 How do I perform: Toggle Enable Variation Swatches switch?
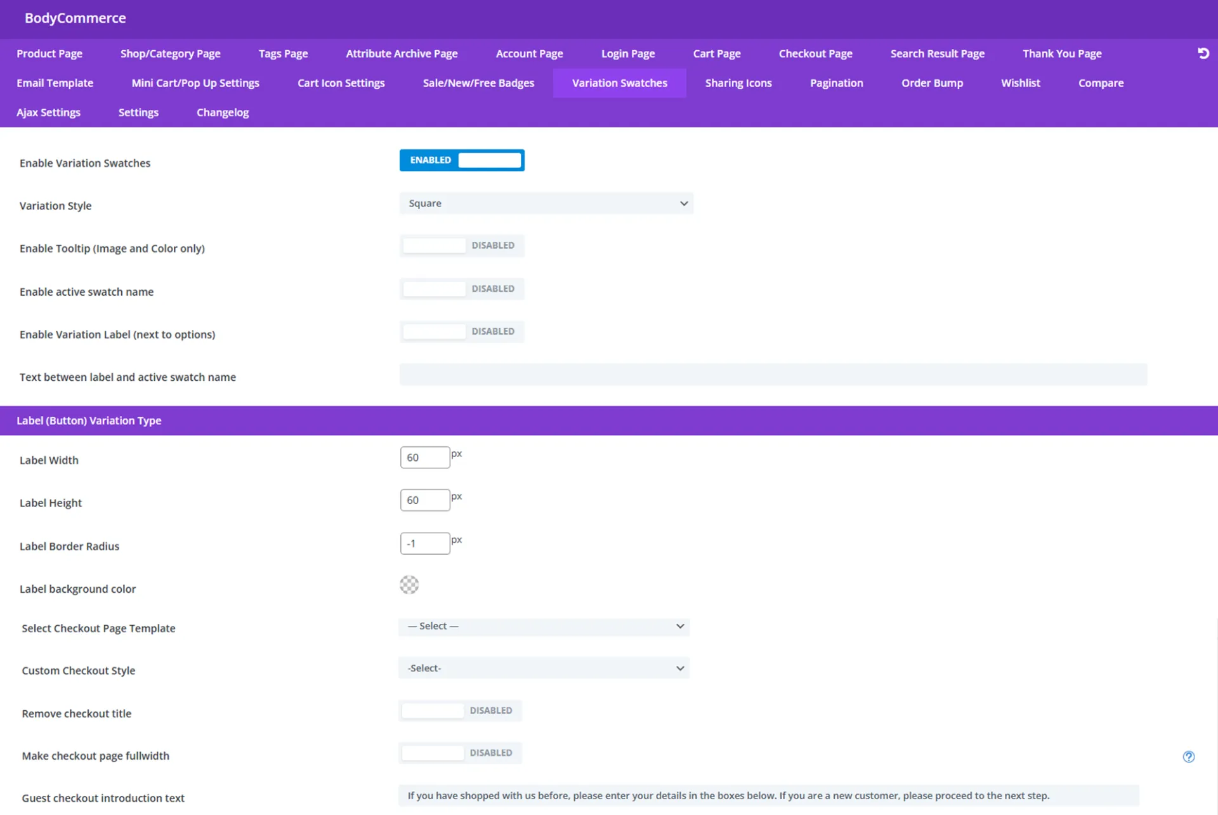462,160
